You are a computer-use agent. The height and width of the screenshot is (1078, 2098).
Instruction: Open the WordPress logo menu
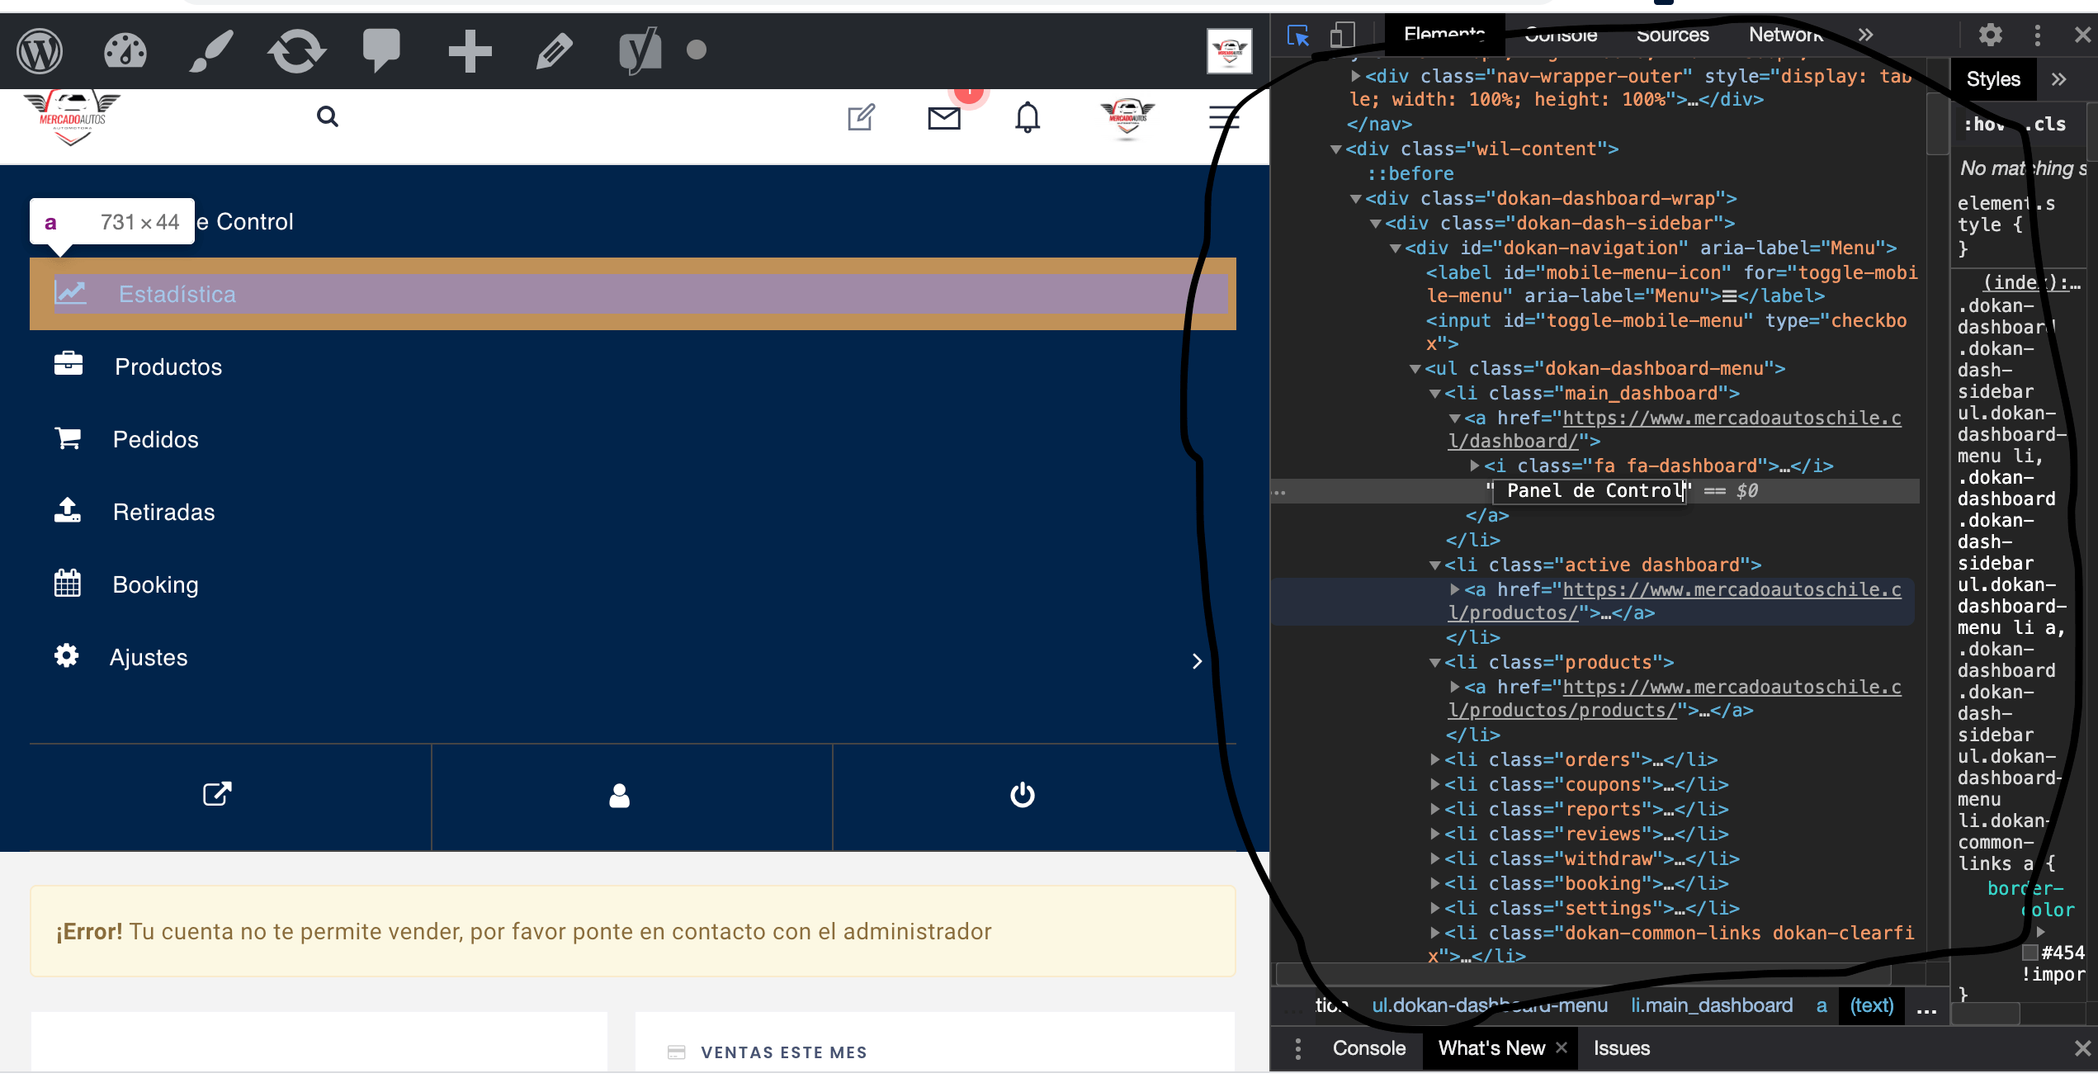click(x=40, y=51)
